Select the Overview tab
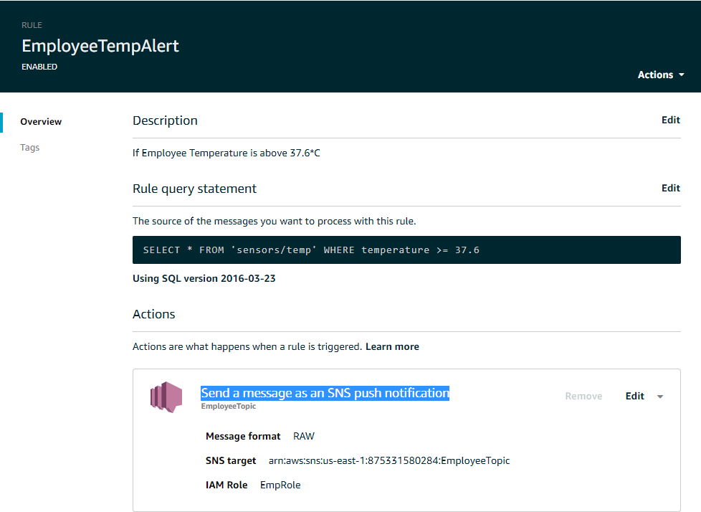Viewport: 701px width, 512px height. [41, 121]
